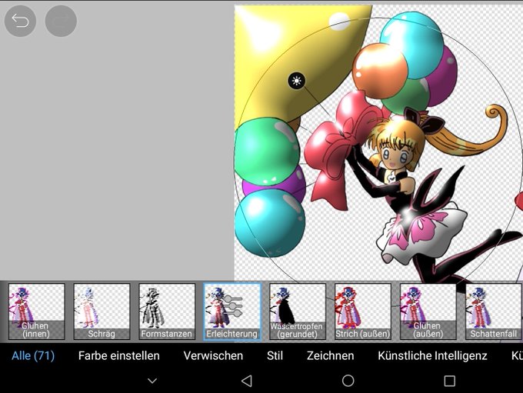Switch to Farbe einstellen category
523x393 pixels.
(x=118, y=355)
